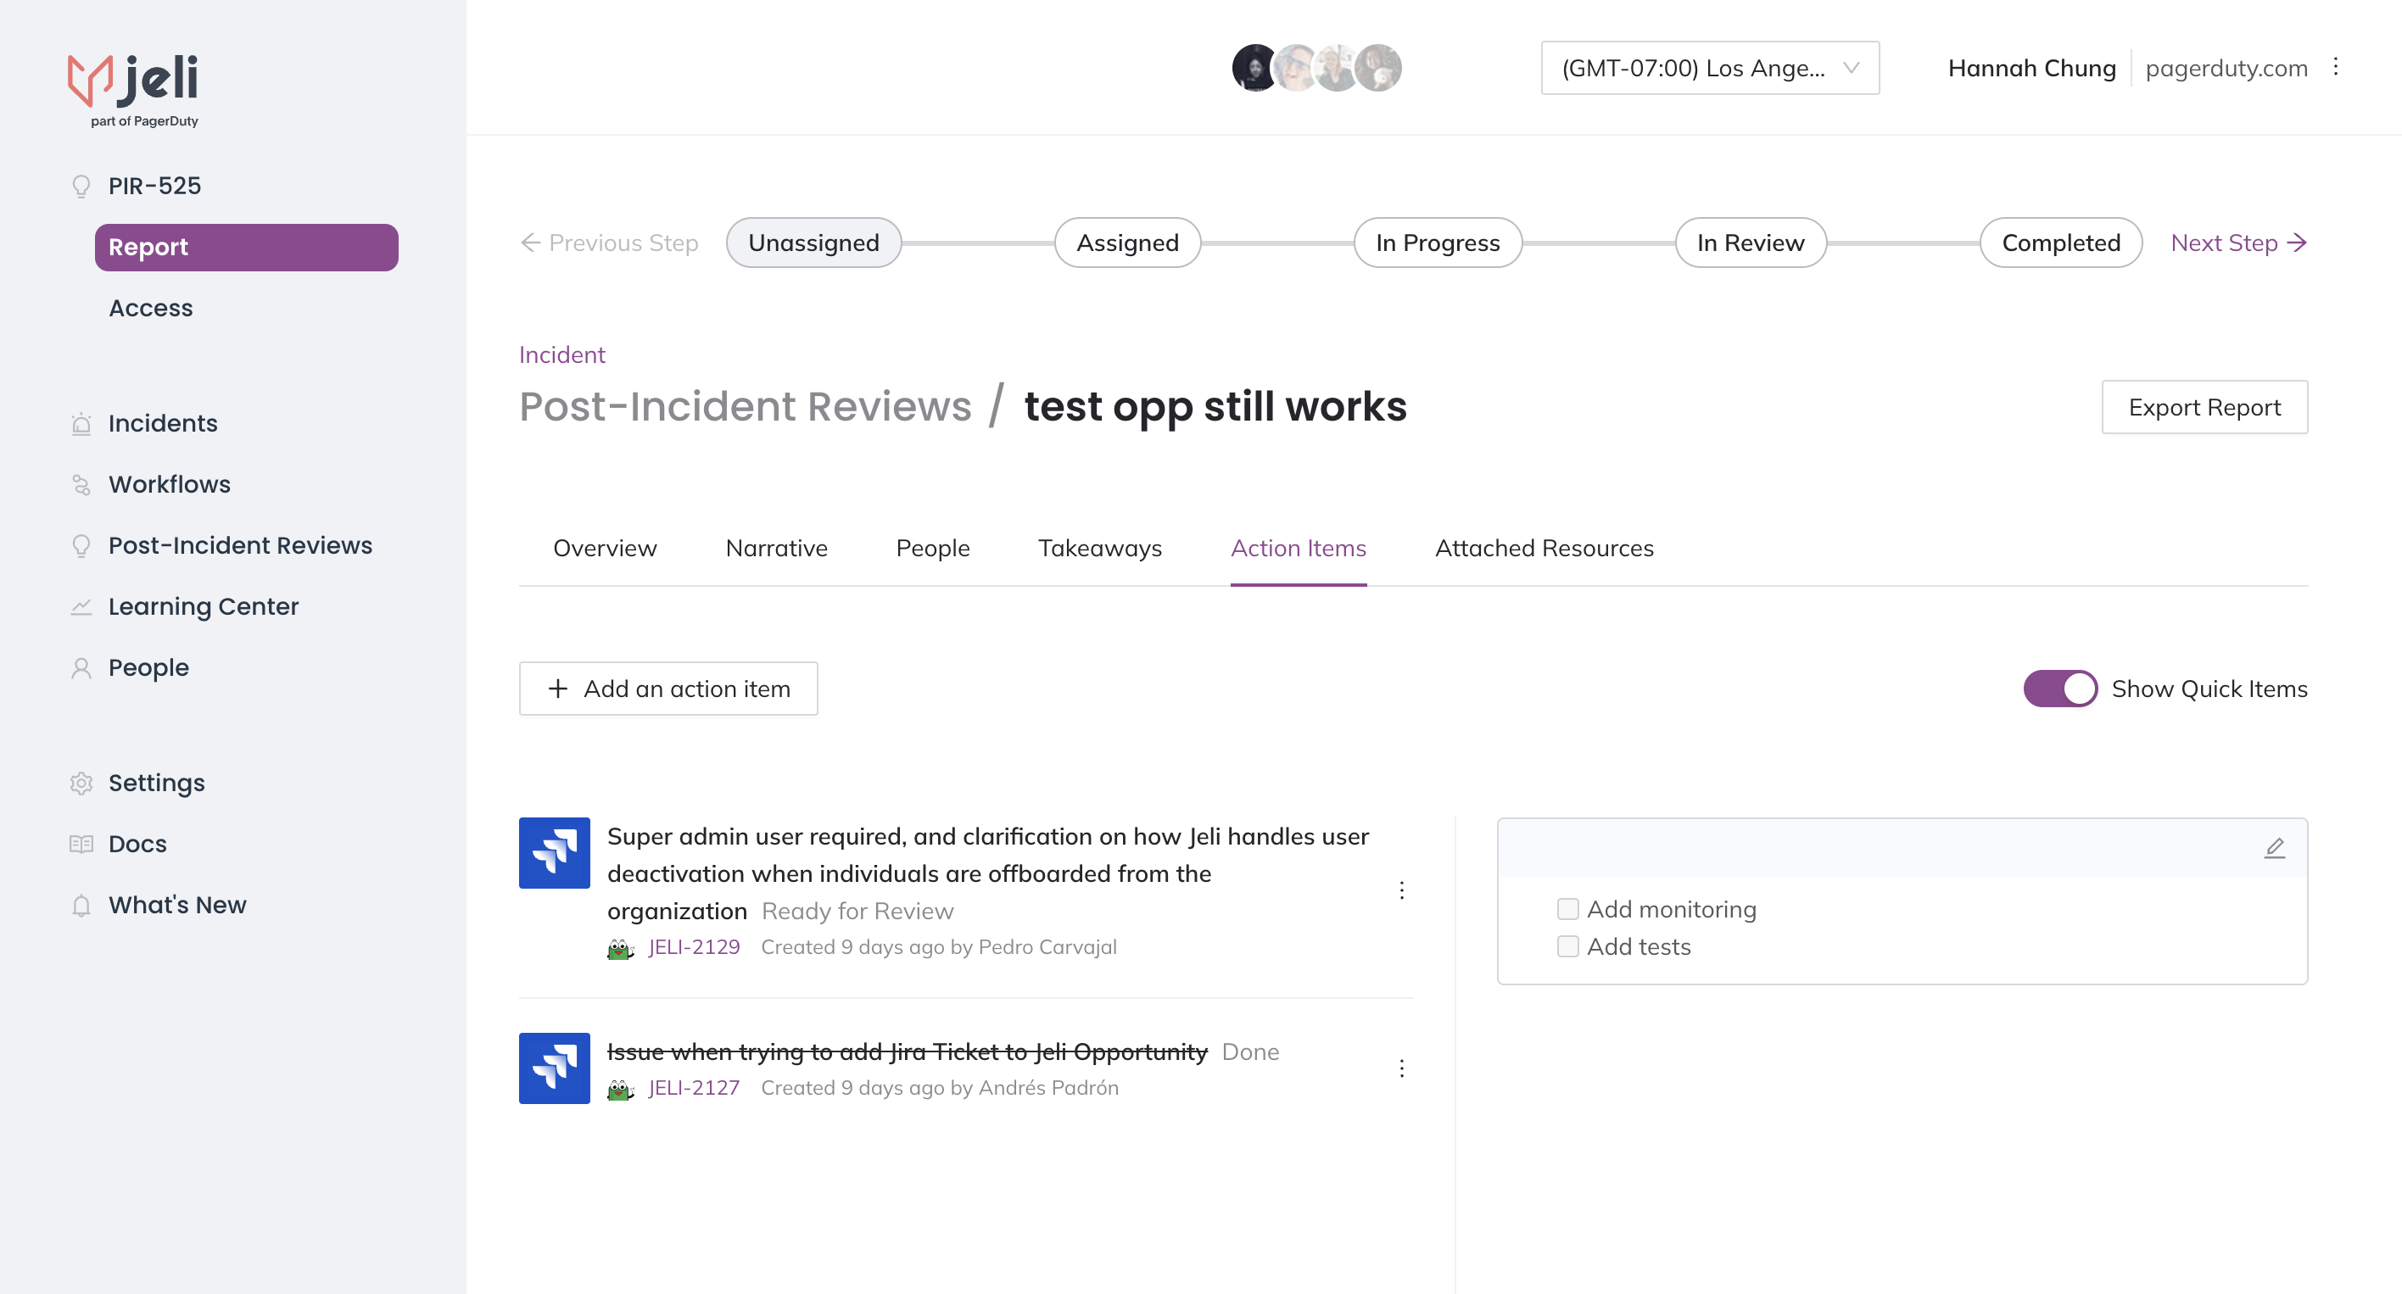Open the JELI-2129 ticket link
The height and width of the screenshot is (1294, 2402).
click(694, 947)
